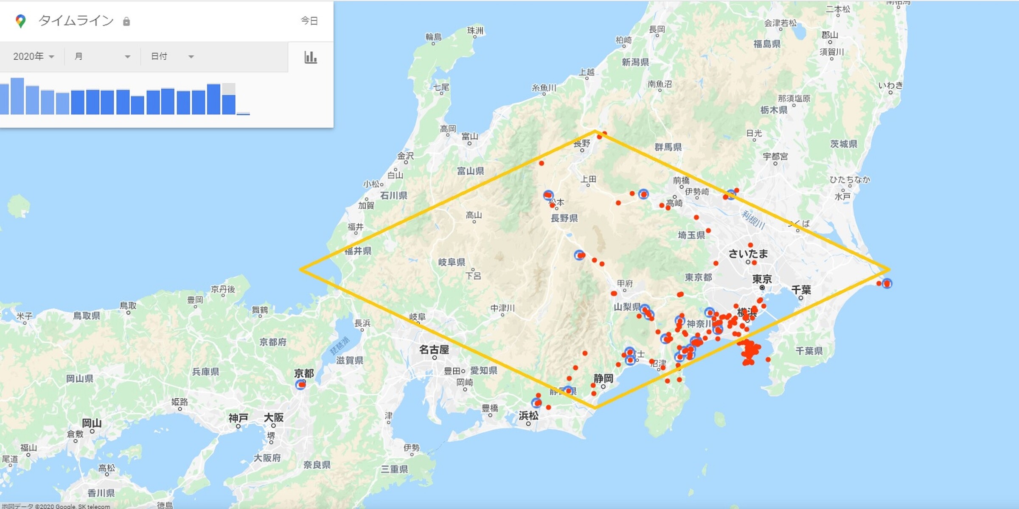Click the タイムライン title text
Viewport: 1019px width, 509px height.
click(76, 21)
